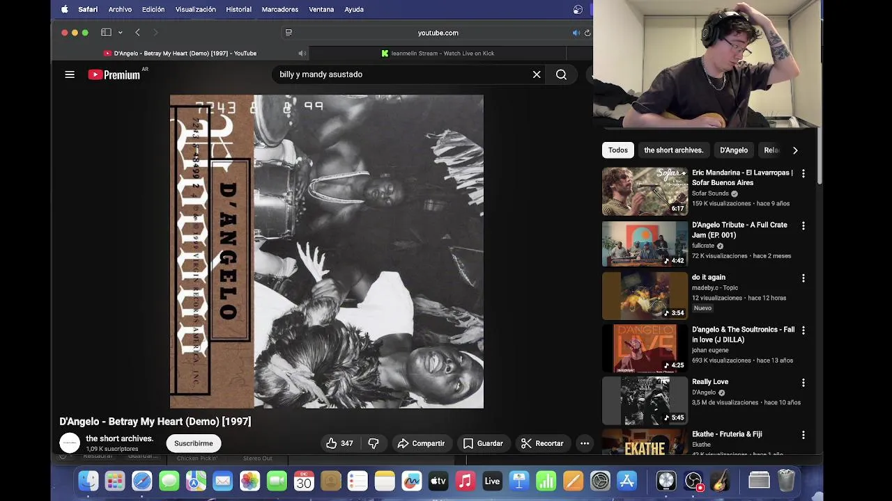Open options for Soultronics Fall in love video
Viewport: 892px width, 501px height.
[x=803, y=330]
